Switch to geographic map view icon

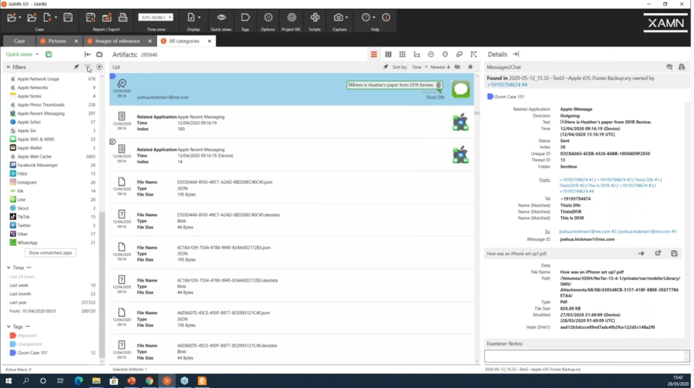pyautogui.click(x=445, y=54)
